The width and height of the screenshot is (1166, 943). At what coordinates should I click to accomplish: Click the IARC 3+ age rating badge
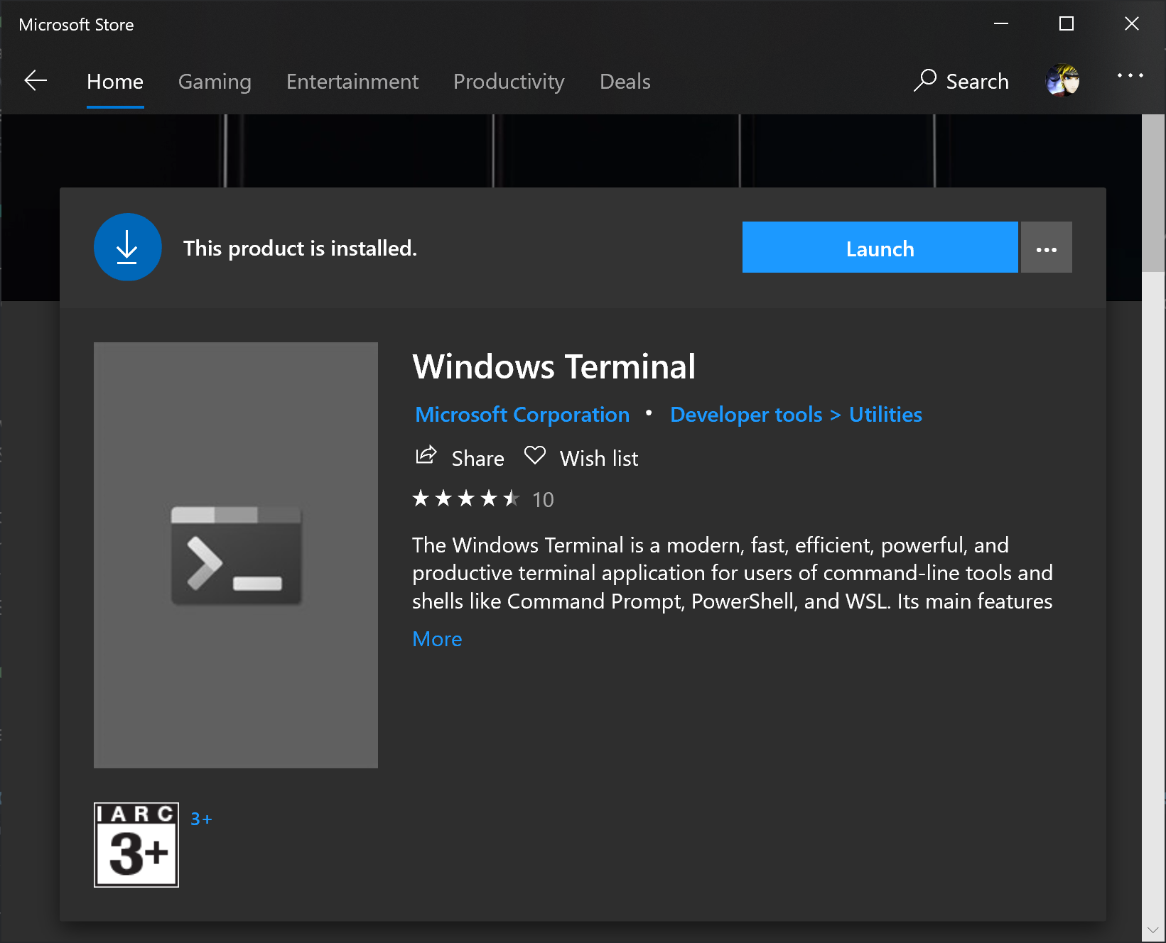[135, 844]
